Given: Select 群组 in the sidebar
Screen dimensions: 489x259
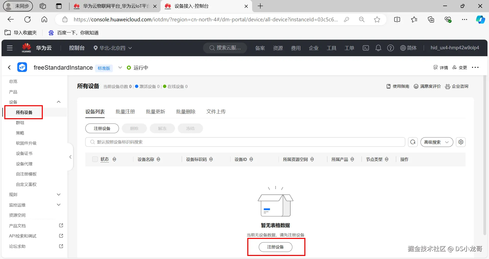Looking at the screenshot, I should [x=20, y=123].
